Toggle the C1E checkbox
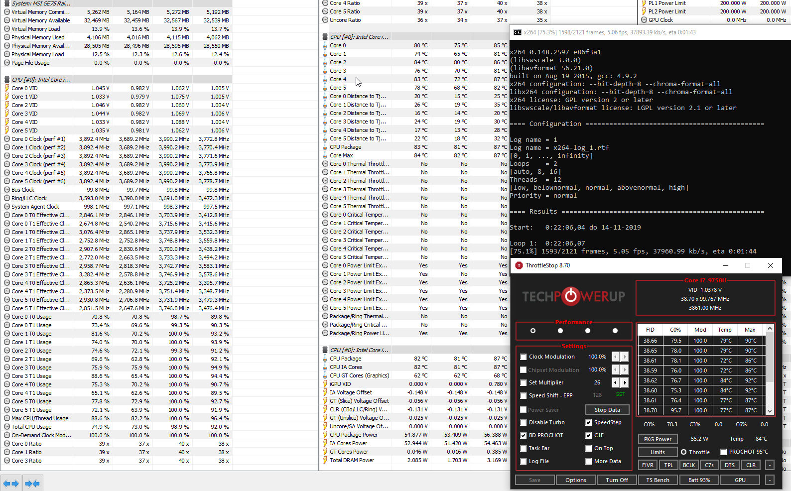791x491 pixels. 588,436
